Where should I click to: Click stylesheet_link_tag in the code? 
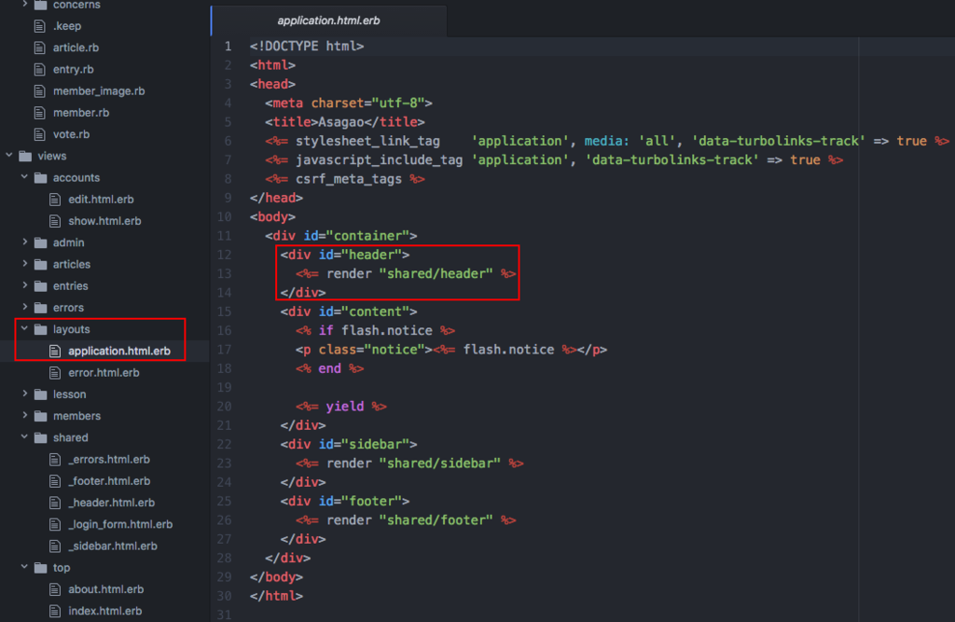367,141
